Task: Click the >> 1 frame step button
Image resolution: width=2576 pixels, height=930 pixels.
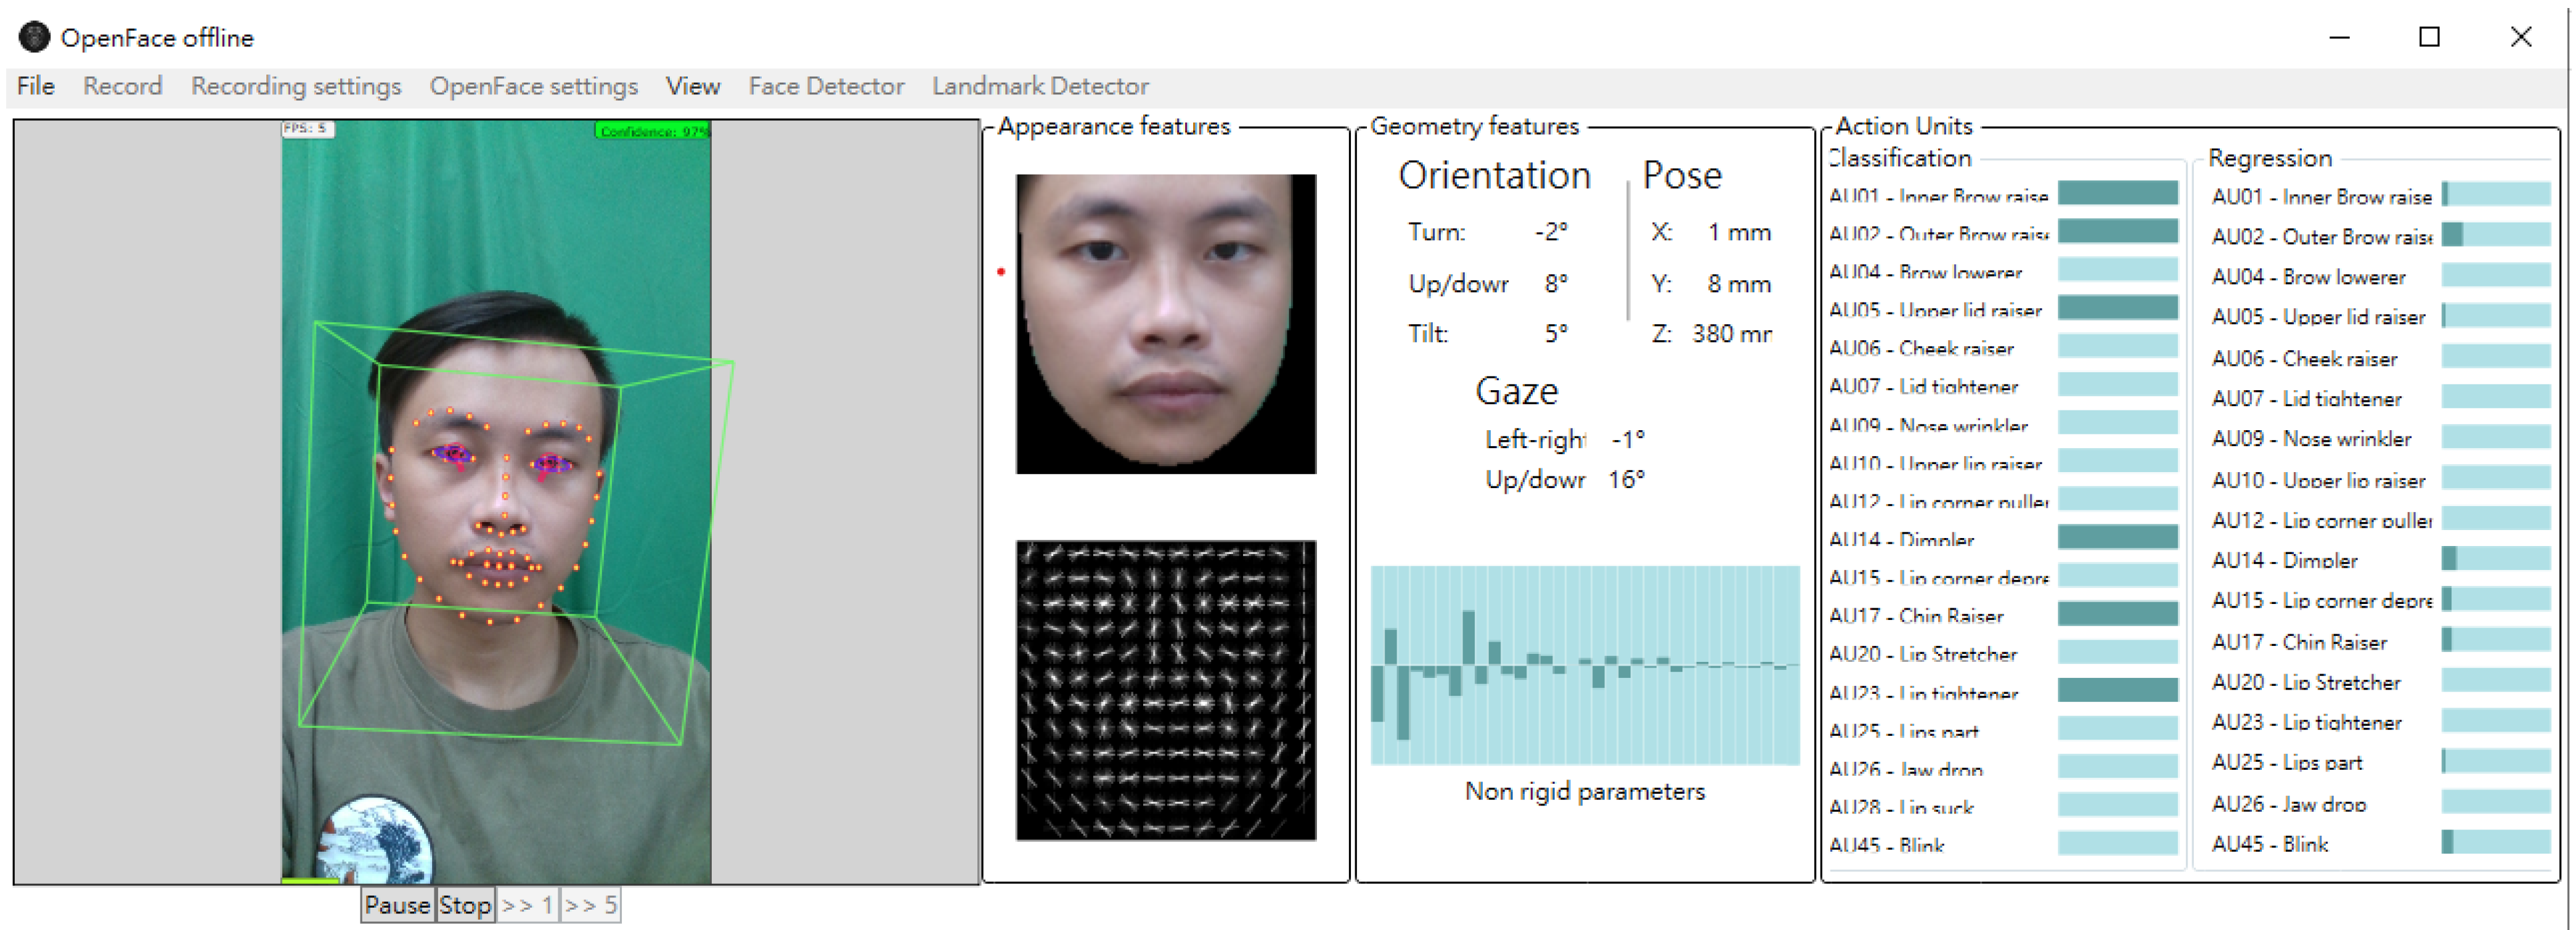Action: (x=527, y=905)
